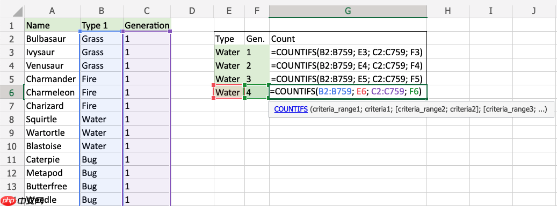Select column D header

[192, 11]
